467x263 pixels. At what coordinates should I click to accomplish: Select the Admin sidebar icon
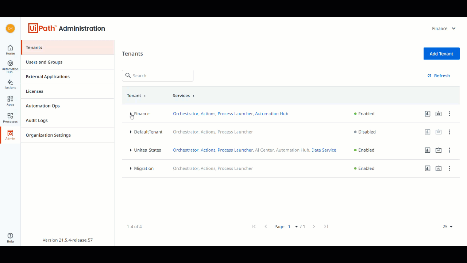point(10,135)
